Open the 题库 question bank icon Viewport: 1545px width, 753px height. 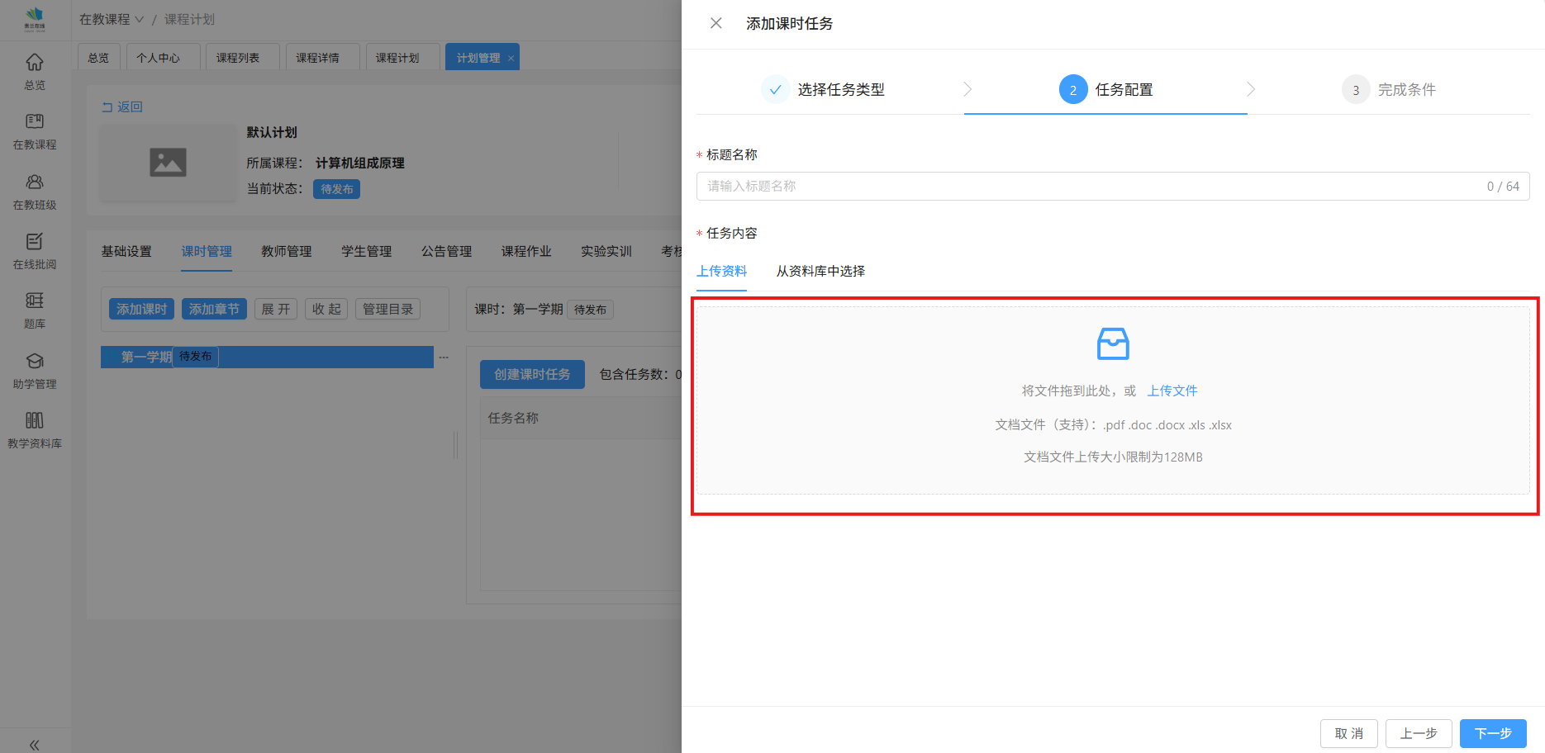click(x=35, y=301)
